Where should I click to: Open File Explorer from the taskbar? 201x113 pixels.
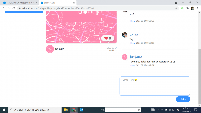point(66,110)
